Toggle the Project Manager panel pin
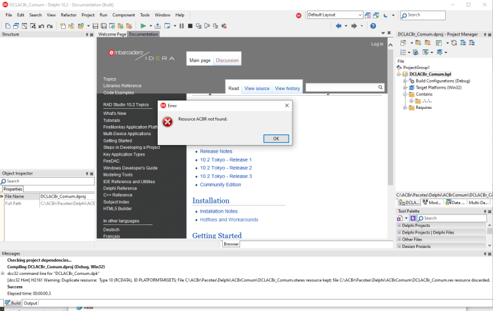Image resolution: width=493 pixels, height=311 pixels. [x=485, y=35]
